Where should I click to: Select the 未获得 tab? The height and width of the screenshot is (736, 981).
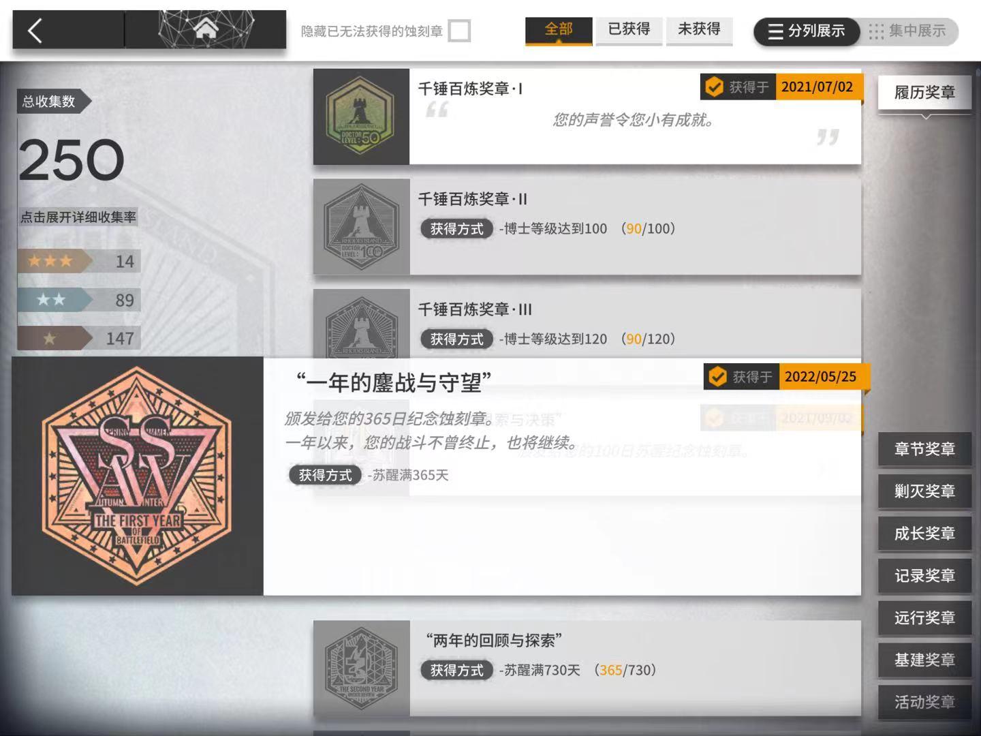click(x=699, y=29)
